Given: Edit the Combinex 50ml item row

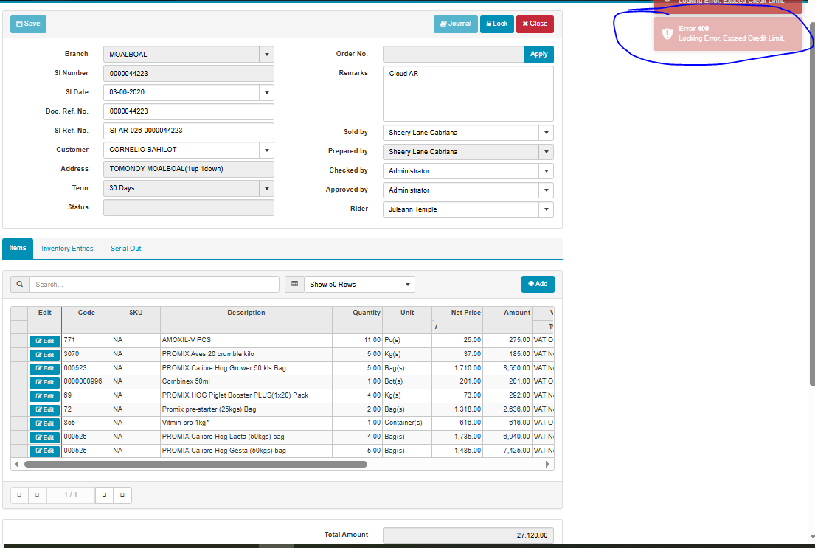Looking at the screenshot, I should click(x=45, y=382).
